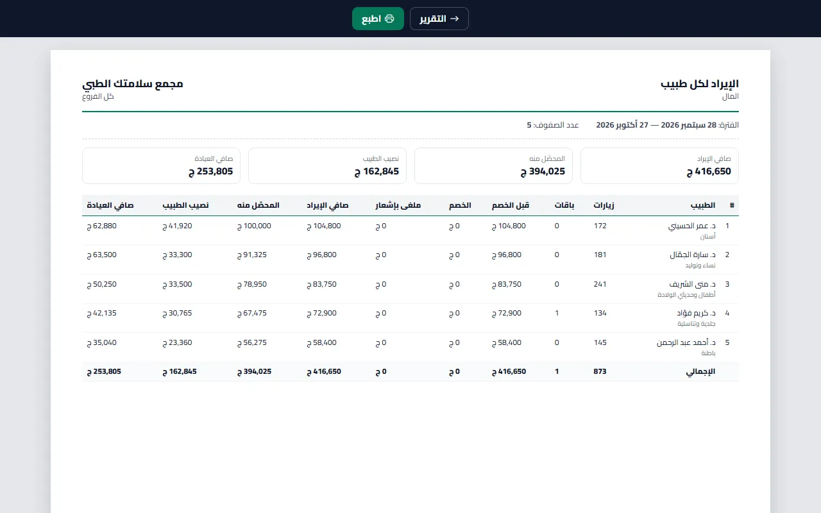Click the clinic name مجمع سلامتك الطبي

pos(133,84)
